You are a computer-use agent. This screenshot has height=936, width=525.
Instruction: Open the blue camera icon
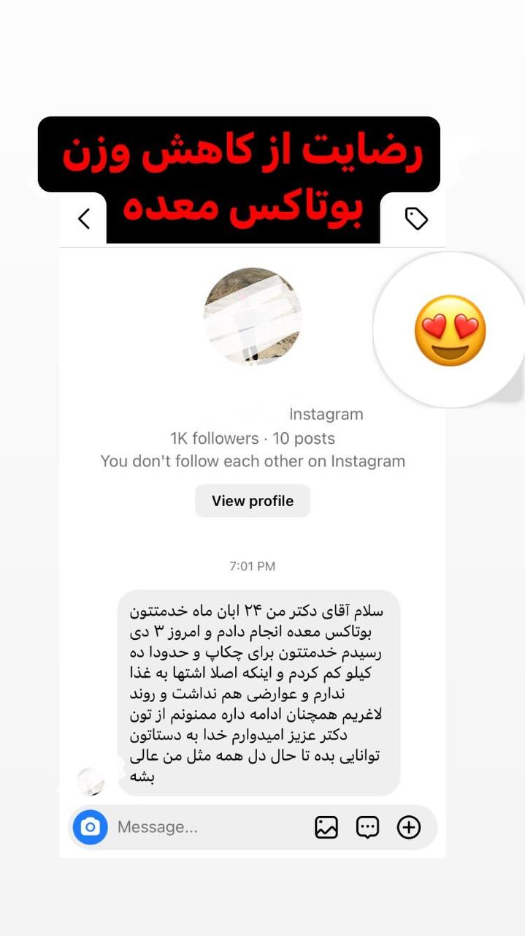91,827
